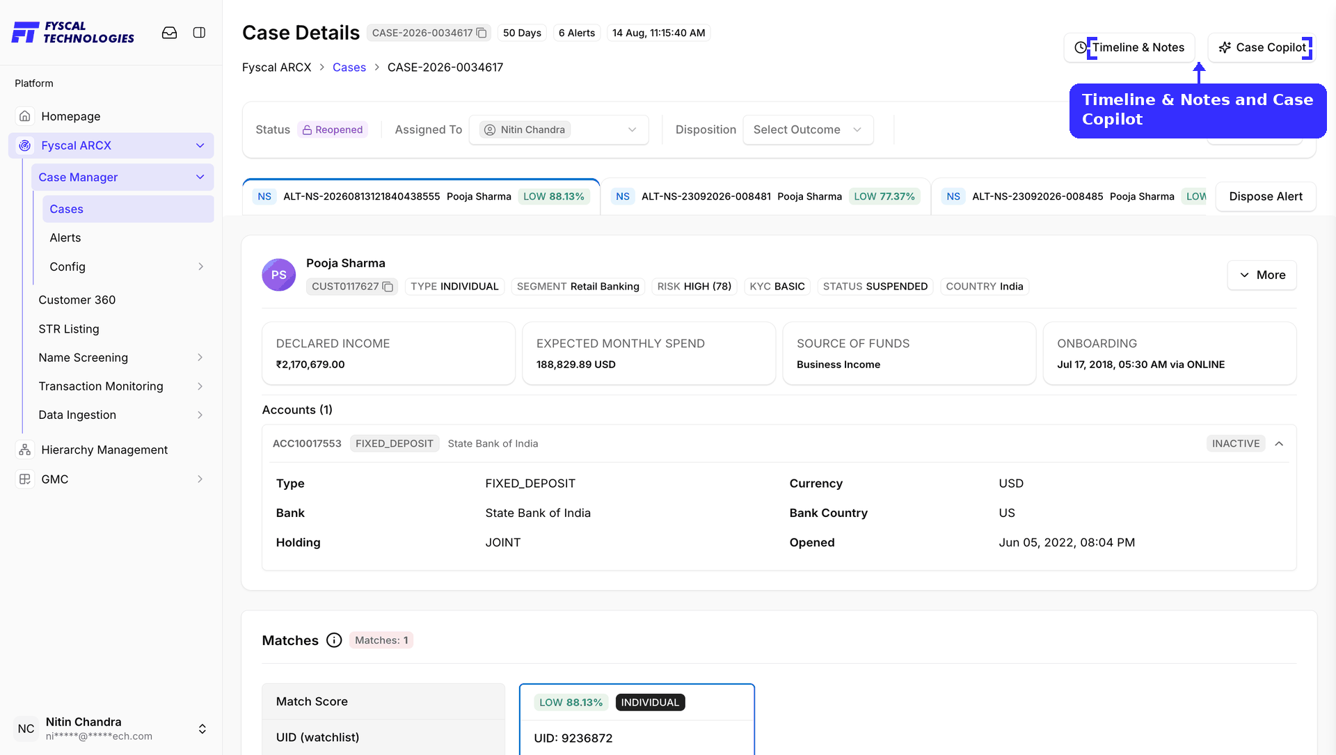The width and height of the screenshot is (1336, 755).
Task: Click the NC user avatar
Action: (26, 729)
